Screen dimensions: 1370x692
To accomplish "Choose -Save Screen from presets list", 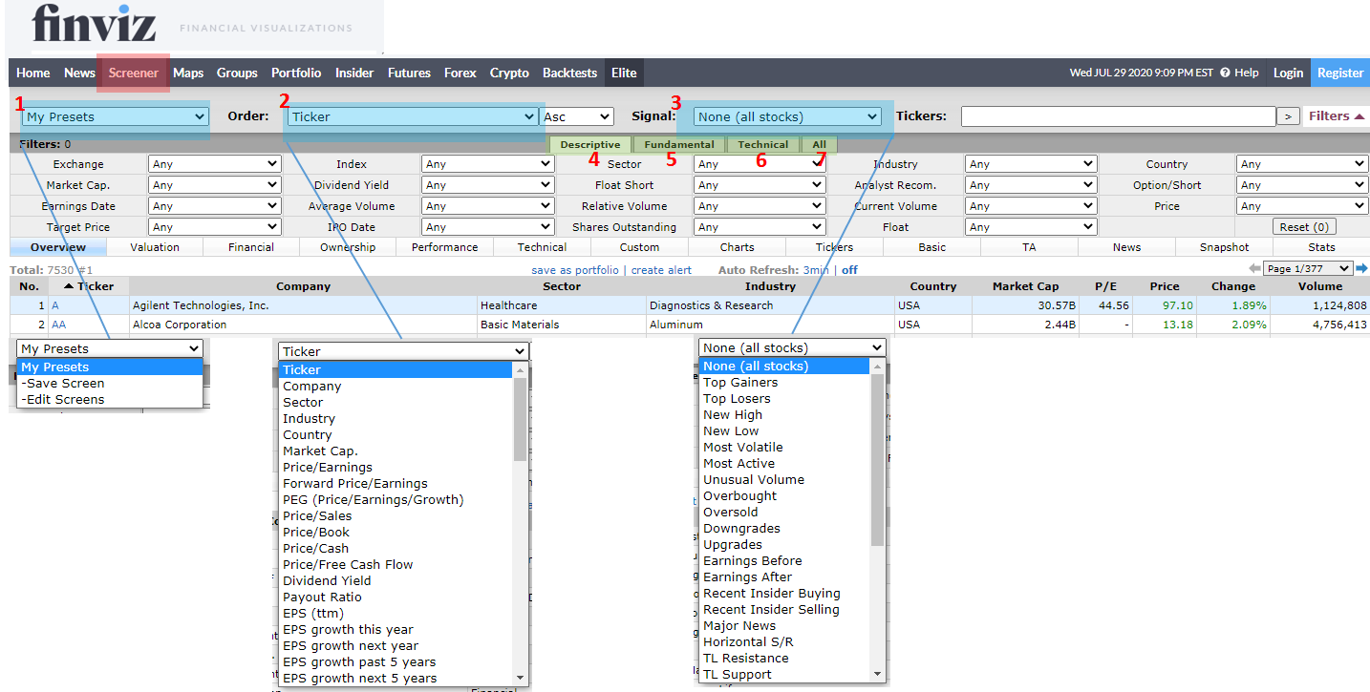I will (x=110, y=383).
